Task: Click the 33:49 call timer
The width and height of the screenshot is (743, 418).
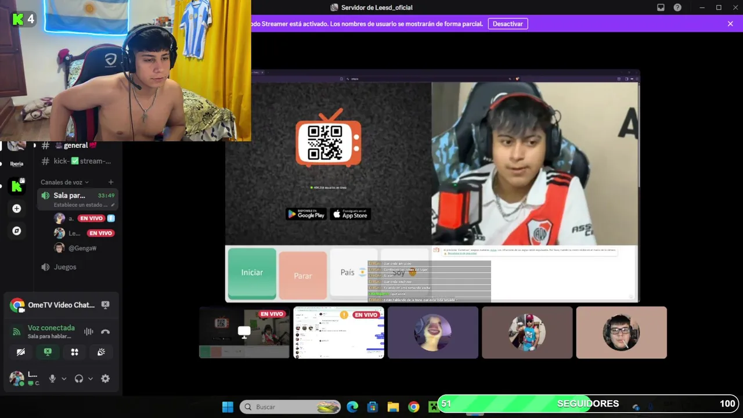Action: pyautogui.click(x=106, y=196)
